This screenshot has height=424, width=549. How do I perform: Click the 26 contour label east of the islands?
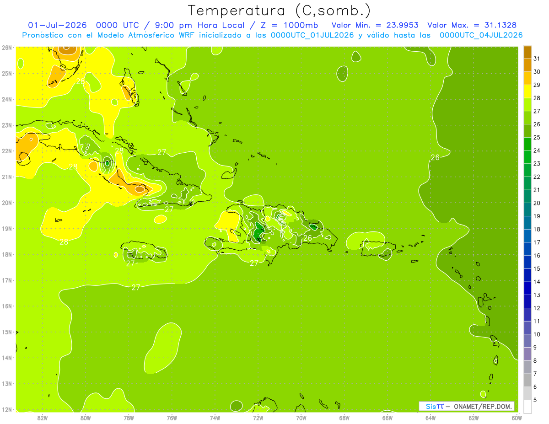pos(435,157)
